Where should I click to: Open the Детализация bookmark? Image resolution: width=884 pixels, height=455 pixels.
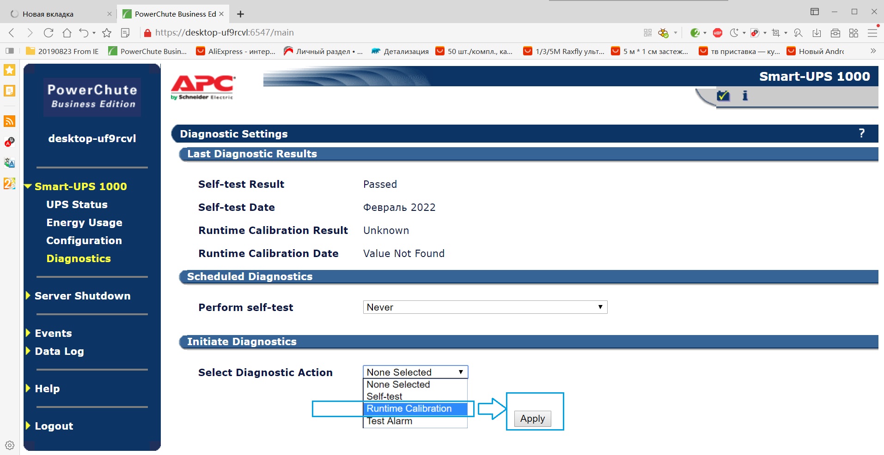[400, 51]
